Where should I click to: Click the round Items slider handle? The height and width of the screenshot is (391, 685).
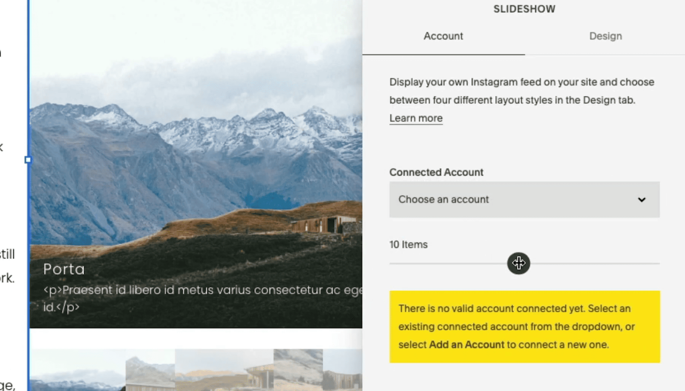pos(518,263)
